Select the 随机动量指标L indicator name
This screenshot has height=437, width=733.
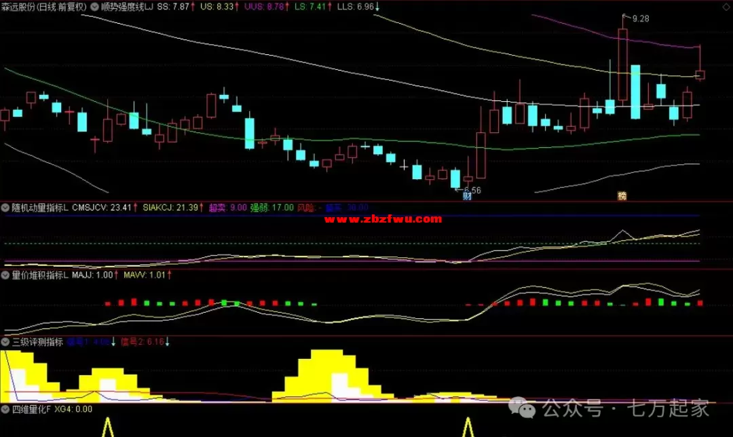pos(40,208)
